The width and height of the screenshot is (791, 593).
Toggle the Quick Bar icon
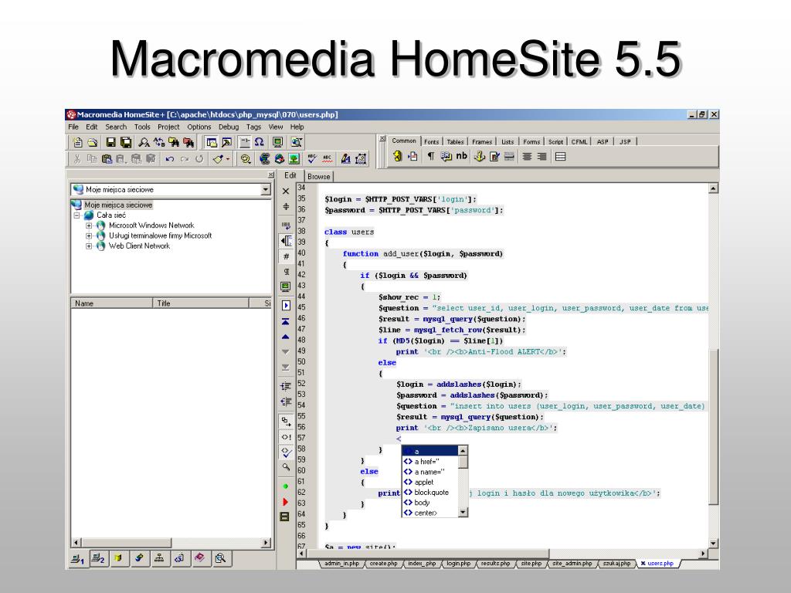click(245, 142)
